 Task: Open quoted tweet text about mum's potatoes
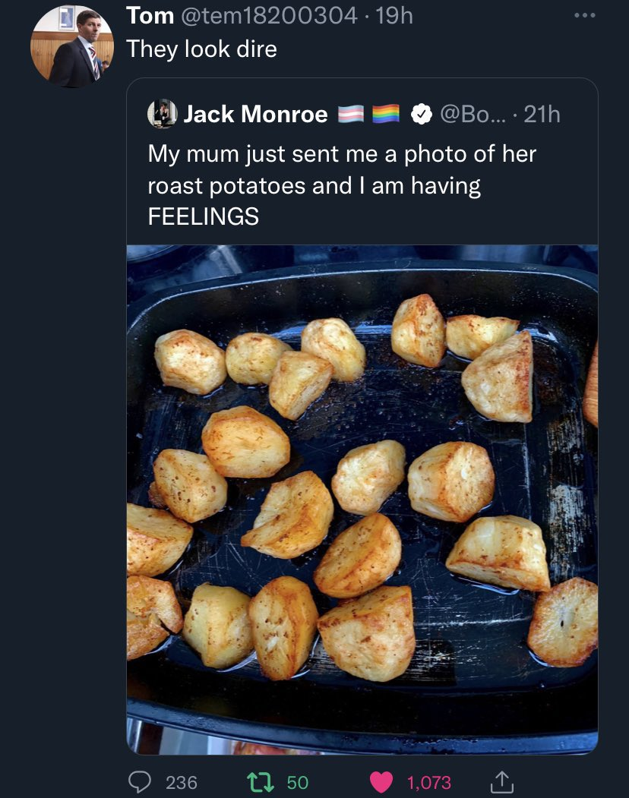coord(342,185)
